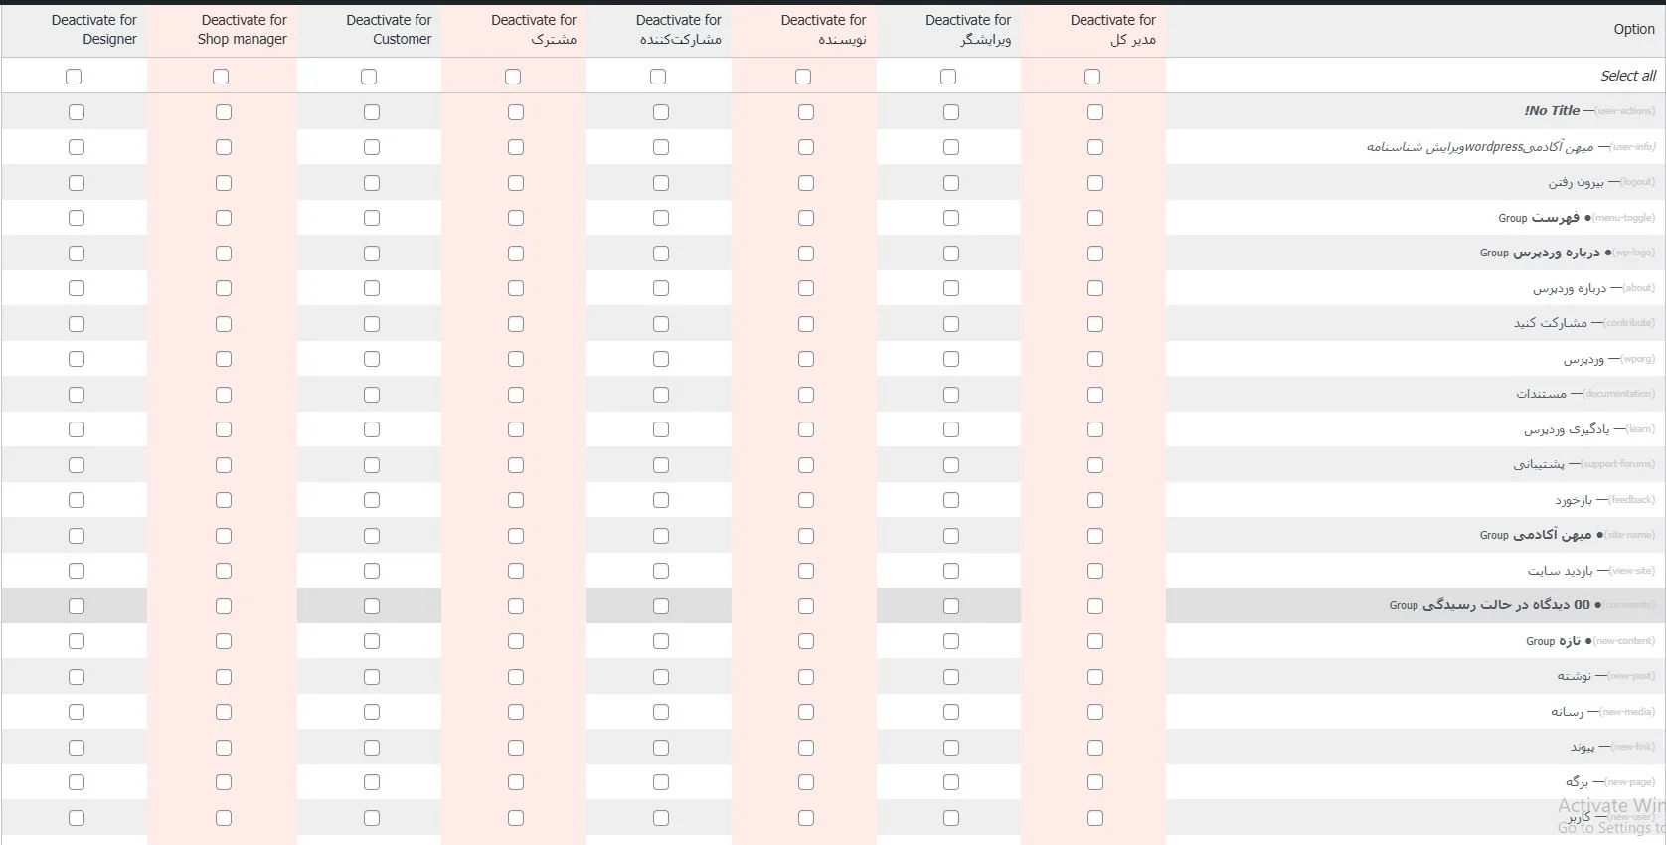Viewport: 1666px width, 845px height.
Task: Check the new-content Group box for Shop manager
Action: coord(223,641)
